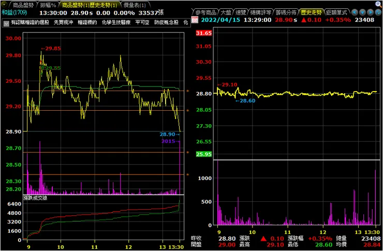The height and width of the screenshot is (251, 383).
Task: Click the 30.00 axis label on left chart
Action: (13, 38)
